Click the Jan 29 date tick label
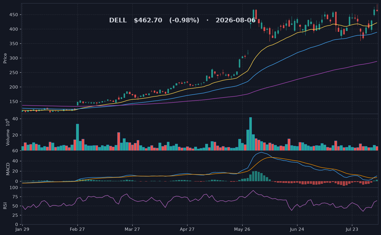The image size is (381, 235). (x=22, y=230)
